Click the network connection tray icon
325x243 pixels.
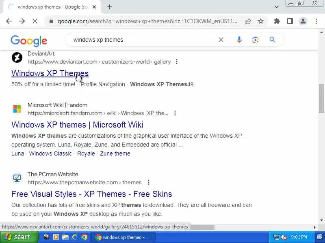point(276,237)
